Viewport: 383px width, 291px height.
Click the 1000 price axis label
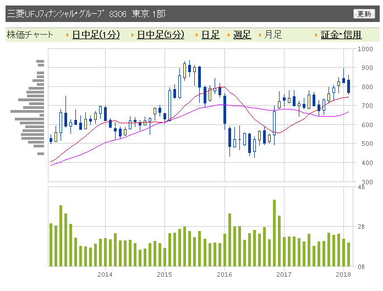coord(365,49)
